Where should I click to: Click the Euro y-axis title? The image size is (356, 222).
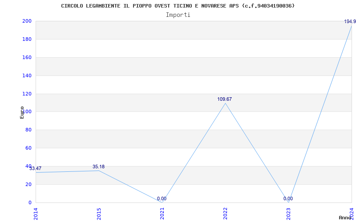[22, 112]
